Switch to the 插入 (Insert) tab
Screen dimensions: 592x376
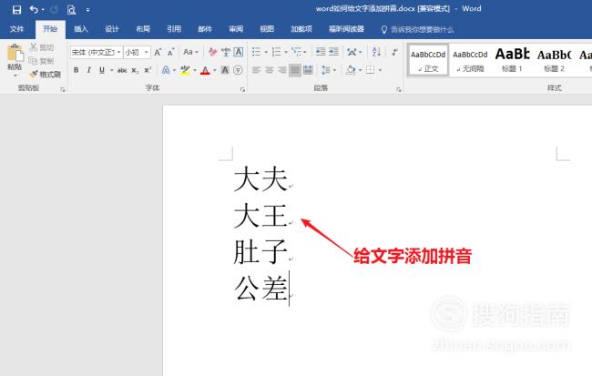pyautogui.click(x=81, y=29)
